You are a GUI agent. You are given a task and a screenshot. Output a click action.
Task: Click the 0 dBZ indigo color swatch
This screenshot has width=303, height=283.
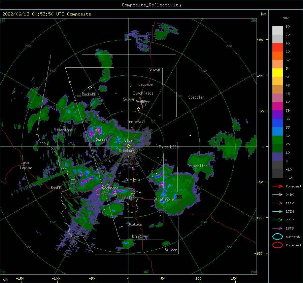tap(277, 156)
